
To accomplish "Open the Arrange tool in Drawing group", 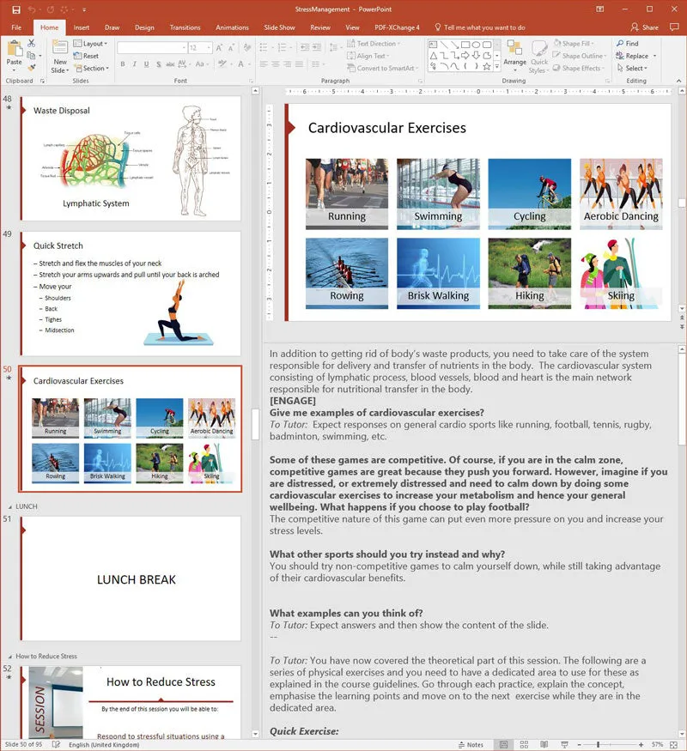I will (x=514, y=53).
